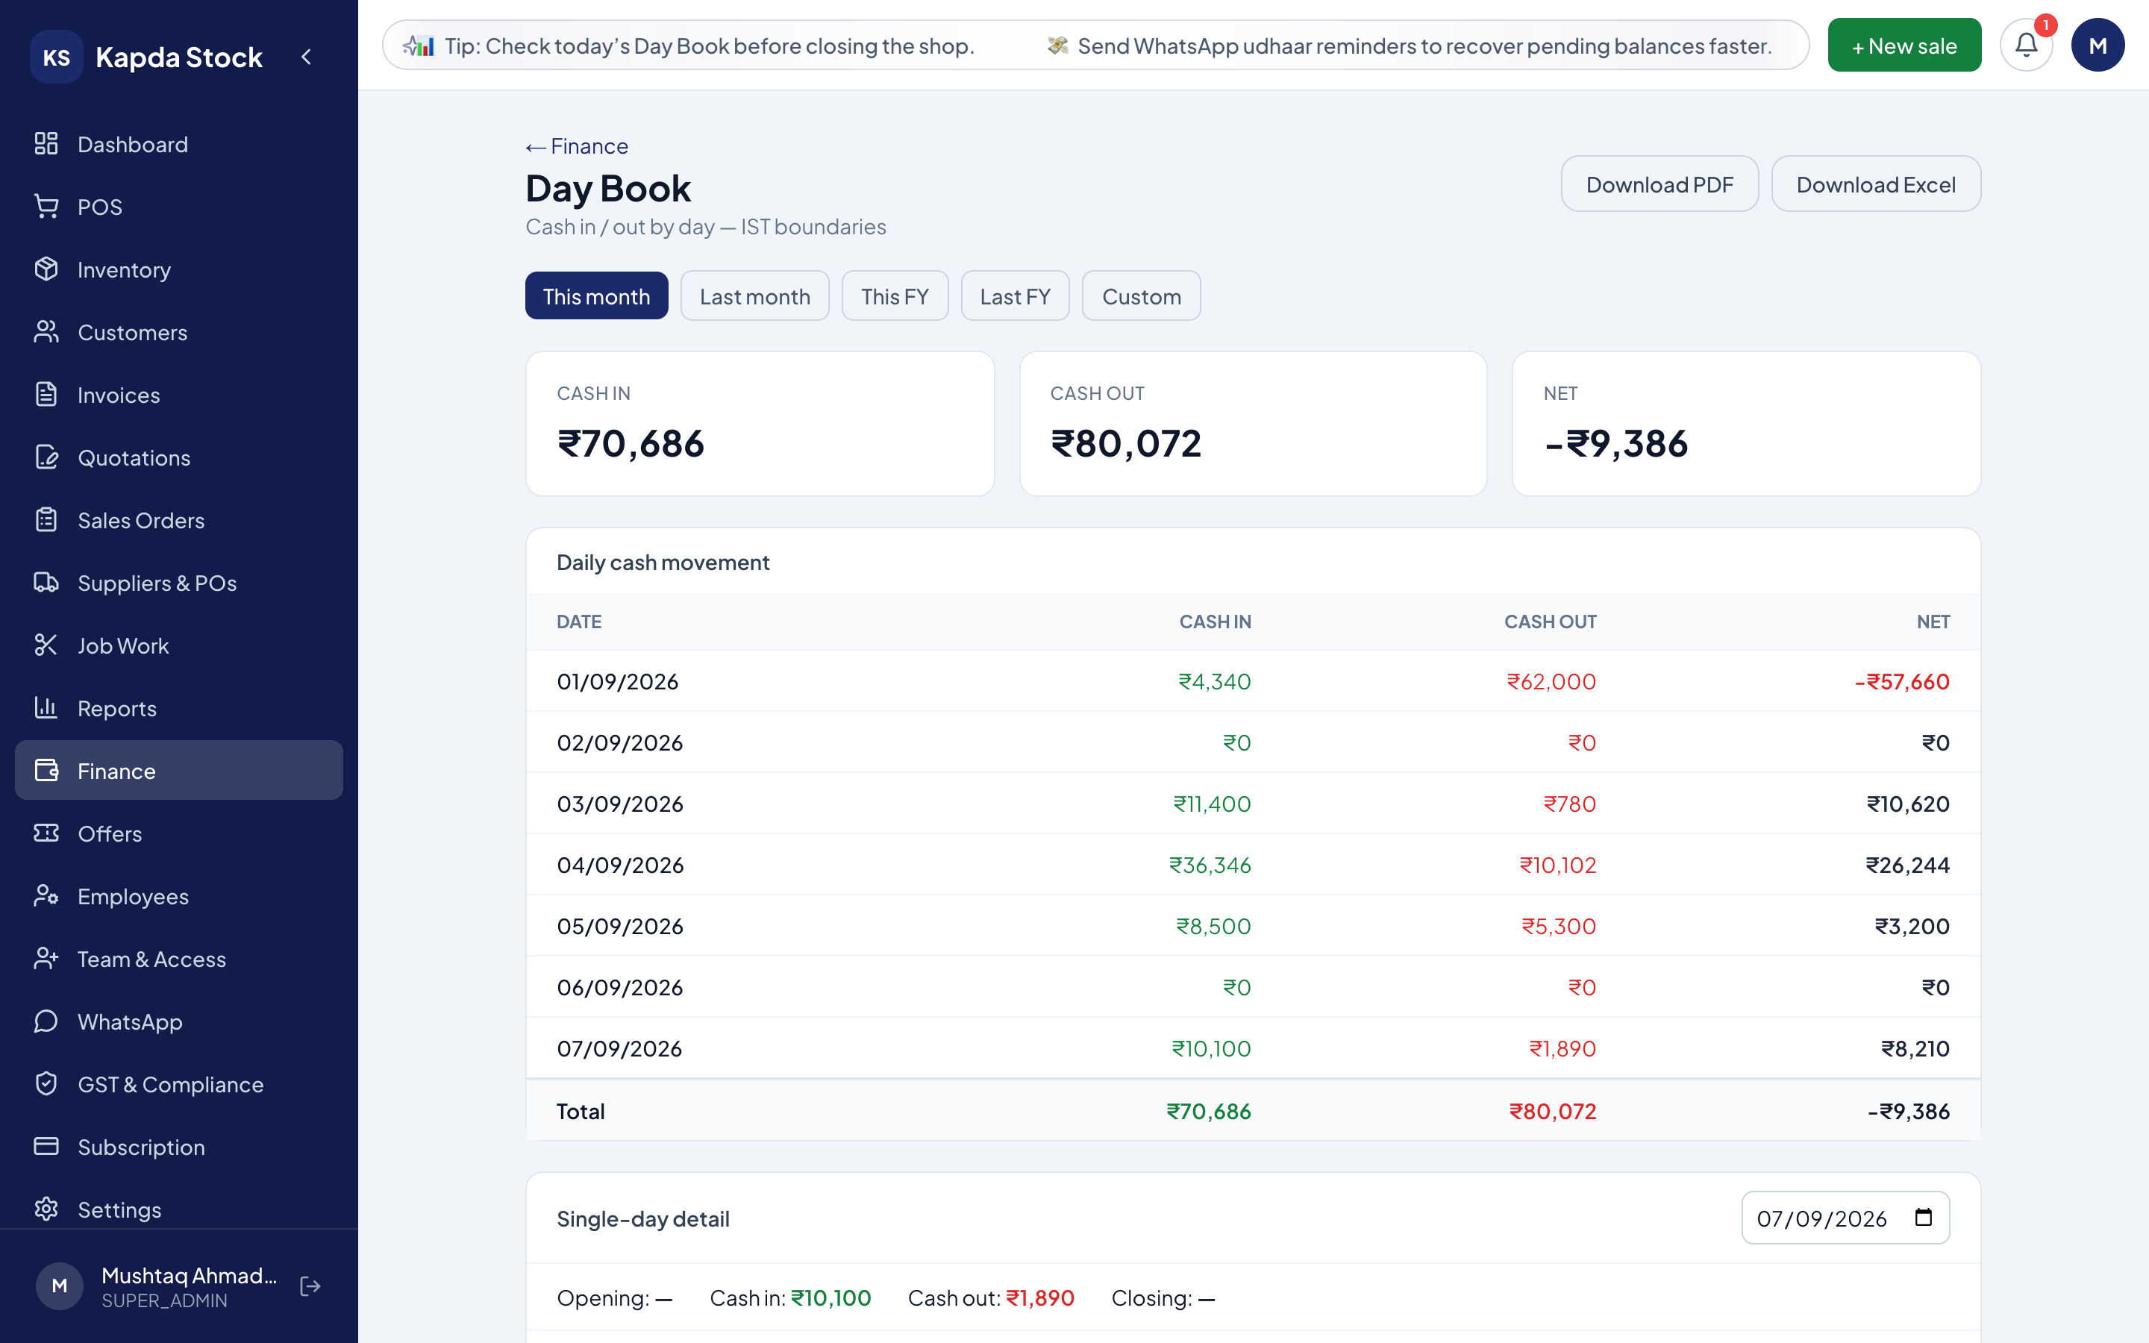Click the Quotations pen icon
The width and height of the screenshot is (2149, 1343).
point(46,457)
